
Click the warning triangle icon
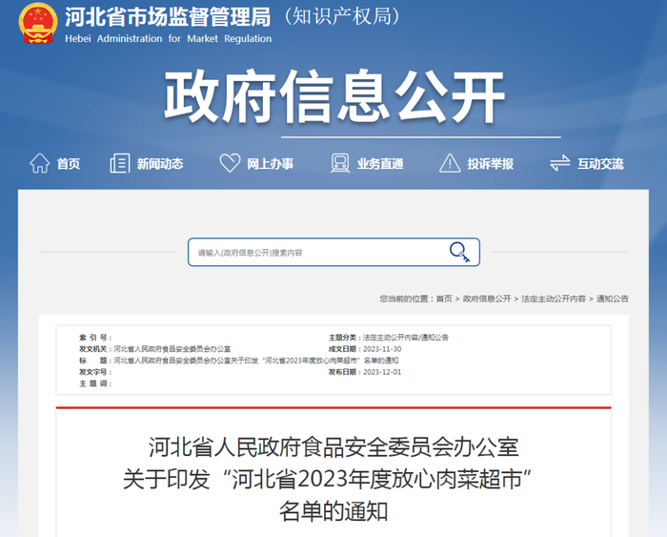point(450,163)
